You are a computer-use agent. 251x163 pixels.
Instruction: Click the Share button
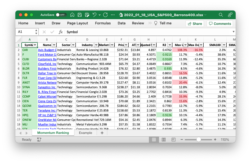(x=195, y=24)
